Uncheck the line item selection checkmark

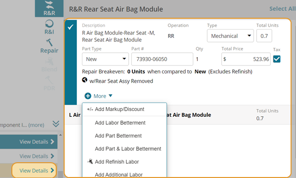[x=71, y=28]
